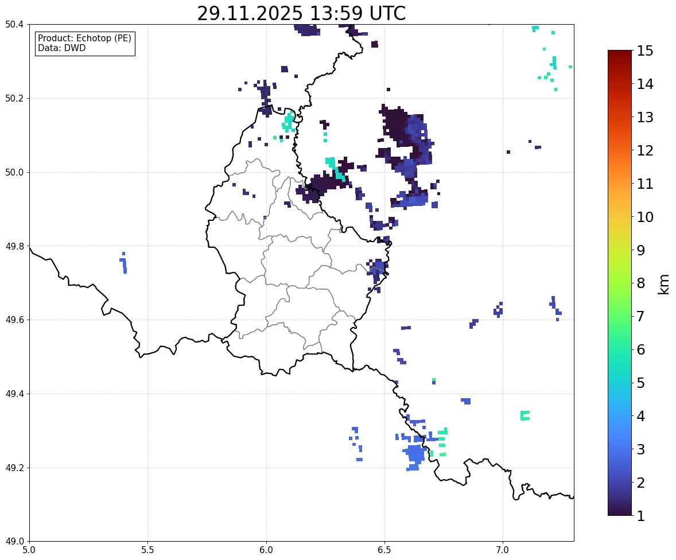Click the green section of colorbar near 7

(x=620, y=316)
